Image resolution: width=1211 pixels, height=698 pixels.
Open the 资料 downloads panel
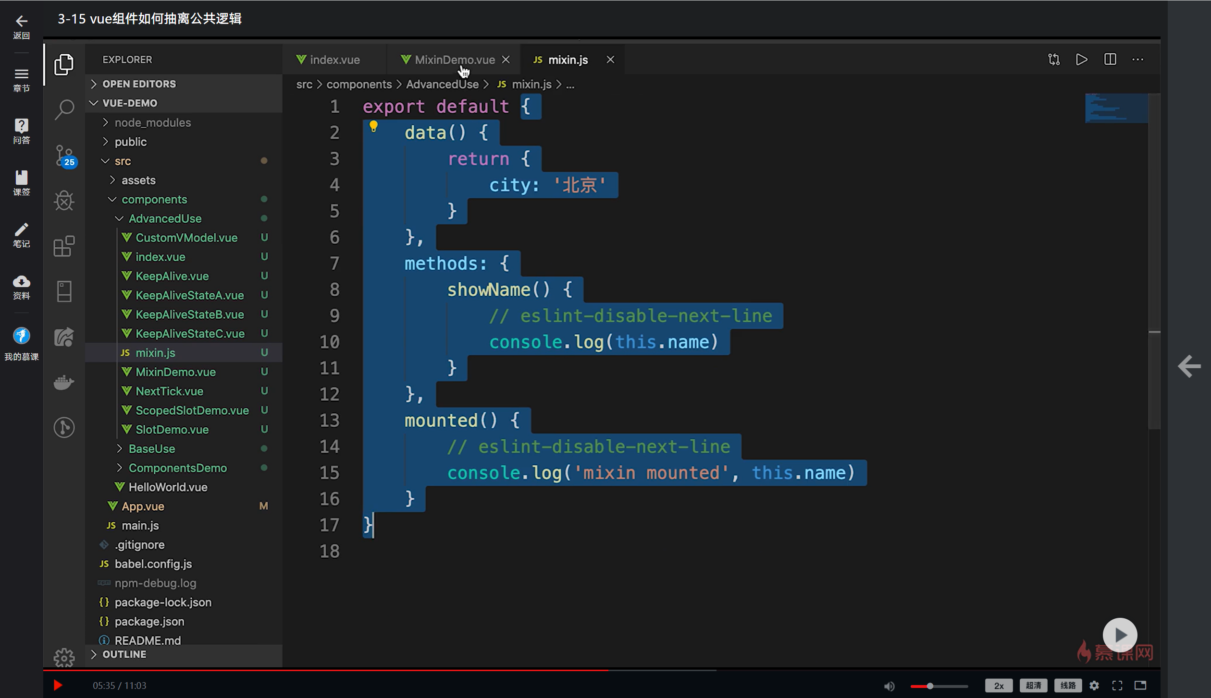click(21, 287)
